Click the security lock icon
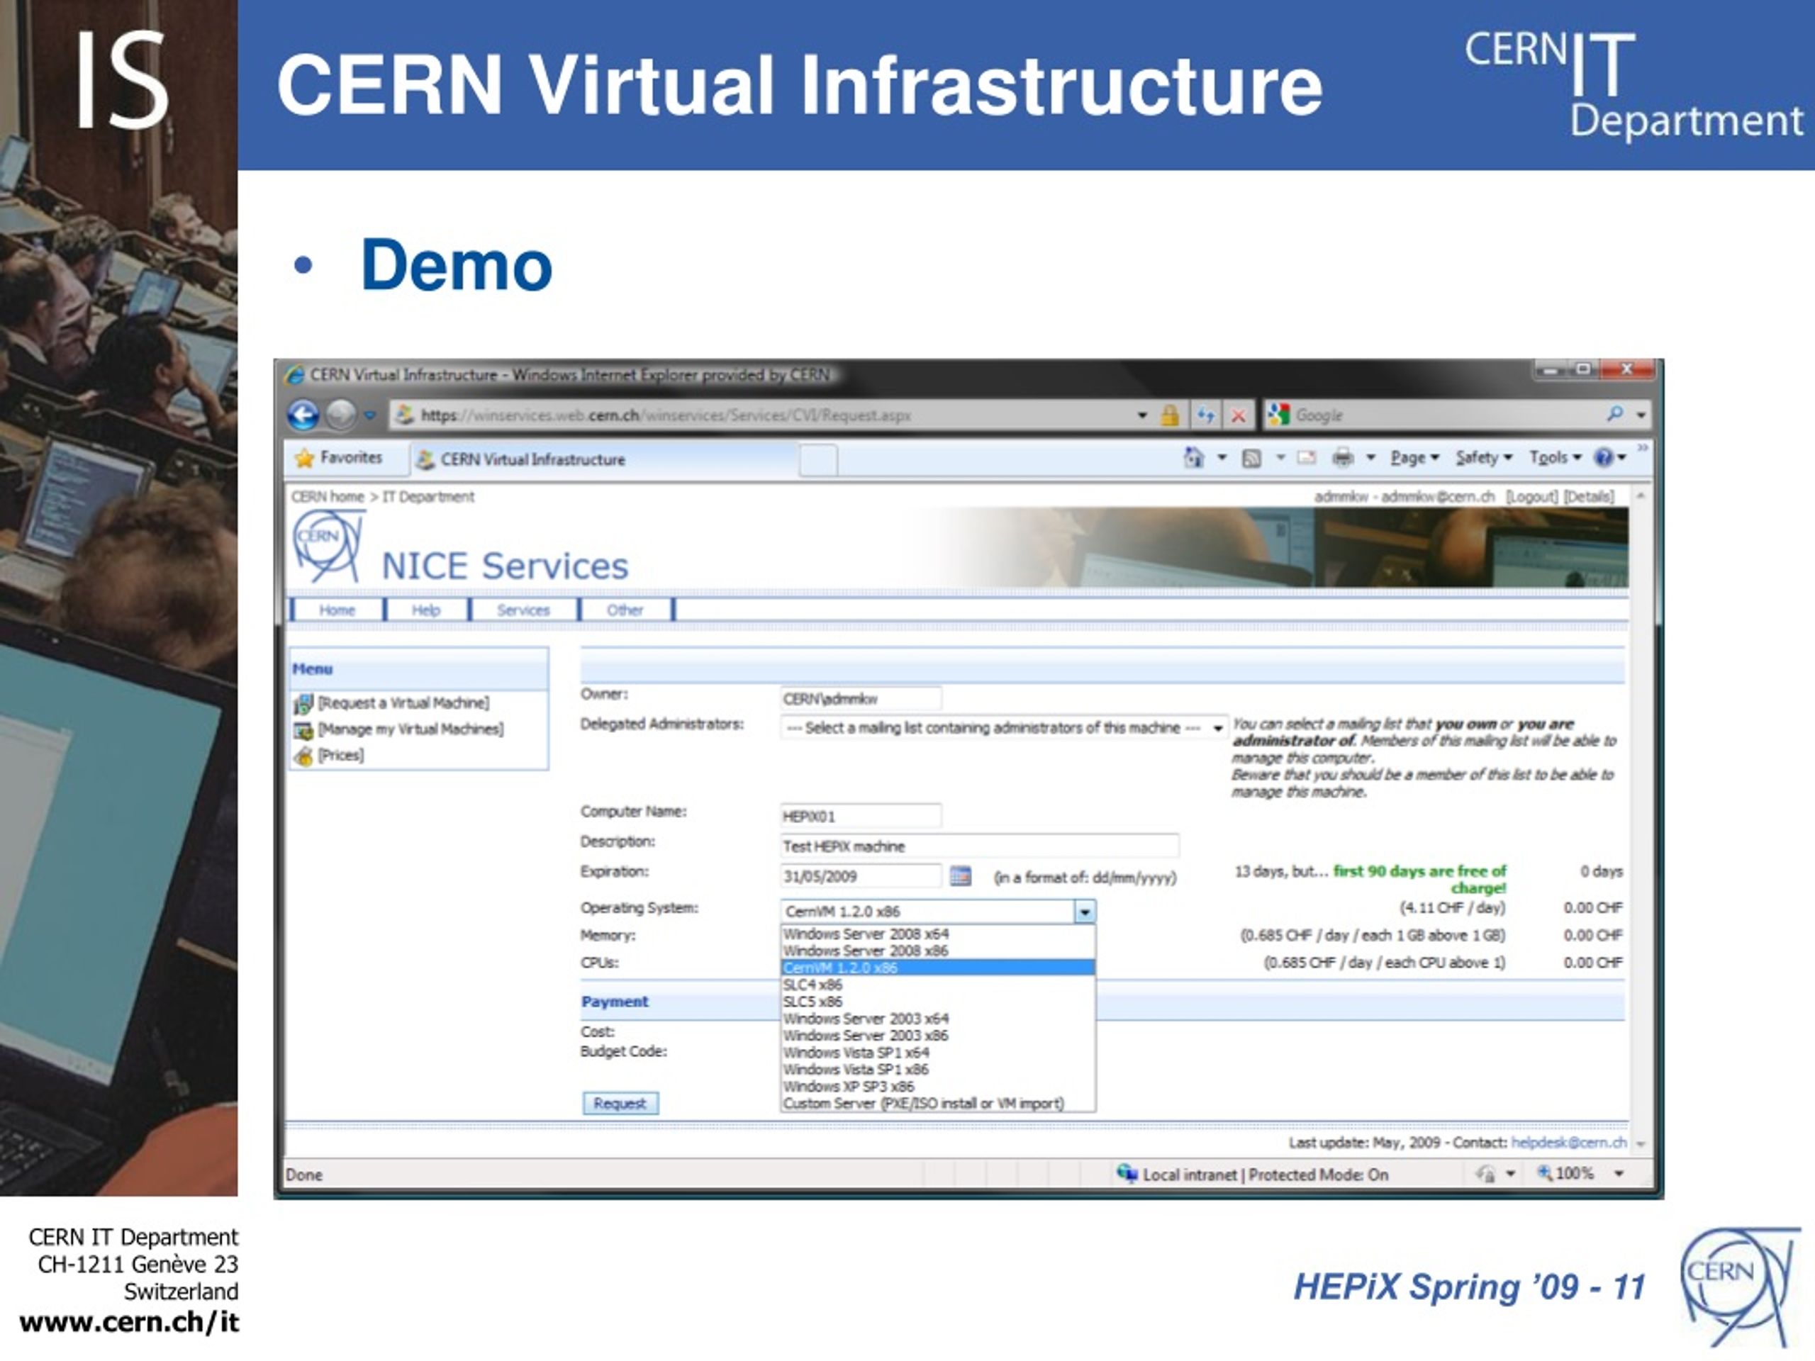This screenshot has width=1815, height=1361. [x=1169, y=415]
